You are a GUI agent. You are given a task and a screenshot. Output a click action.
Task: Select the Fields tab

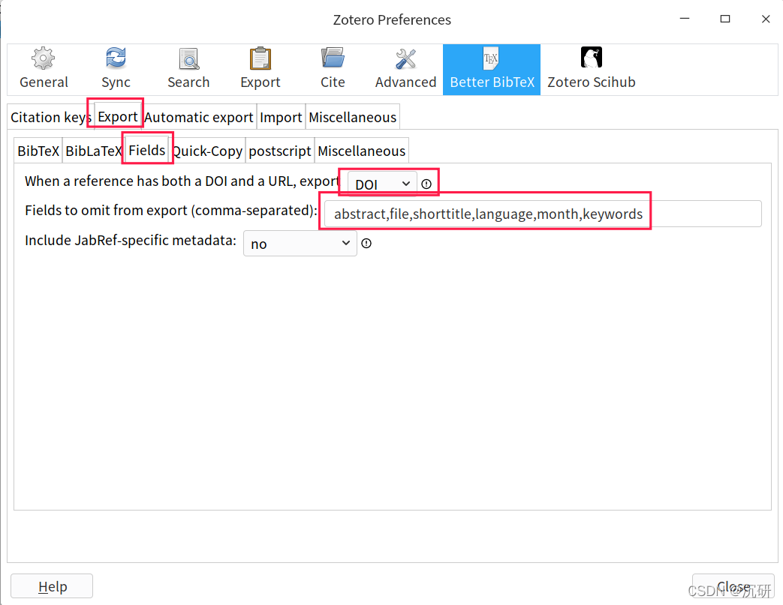pyautogui.click(x=147, y=150)
